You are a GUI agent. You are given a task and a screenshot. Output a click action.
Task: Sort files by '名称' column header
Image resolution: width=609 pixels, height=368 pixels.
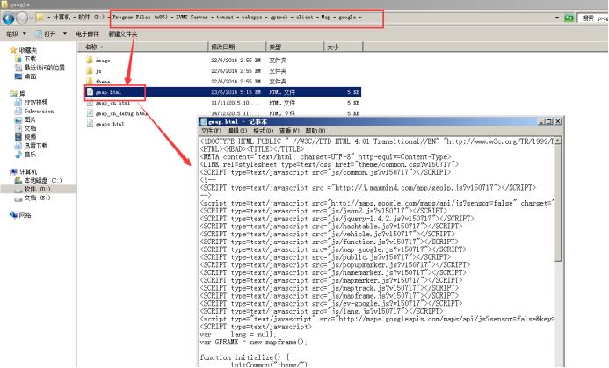[x=143, y=47]
